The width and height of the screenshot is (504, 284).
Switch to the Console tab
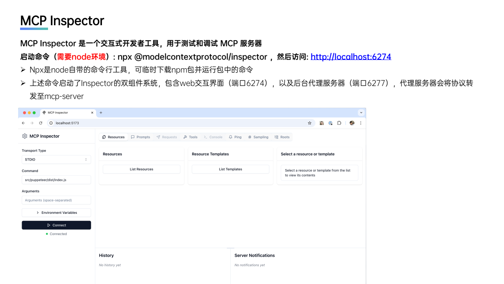(x=213, y=137)
